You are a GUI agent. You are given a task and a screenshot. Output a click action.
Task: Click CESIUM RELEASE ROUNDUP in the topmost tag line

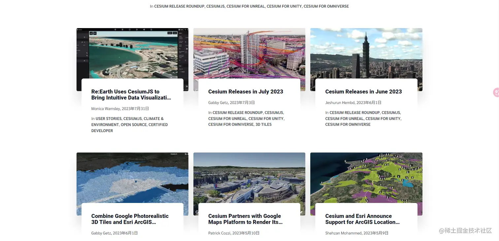179,6
